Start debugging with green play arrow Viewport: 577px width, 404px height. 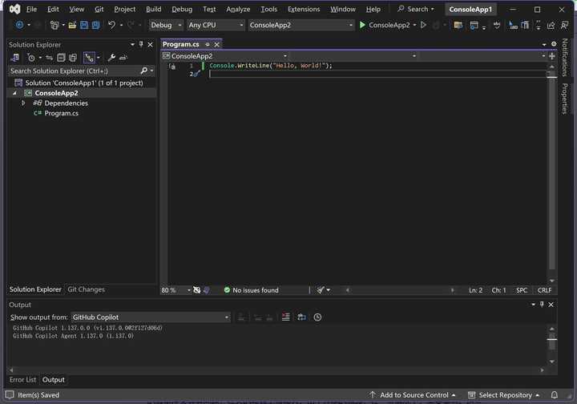(x=362, y=25)
